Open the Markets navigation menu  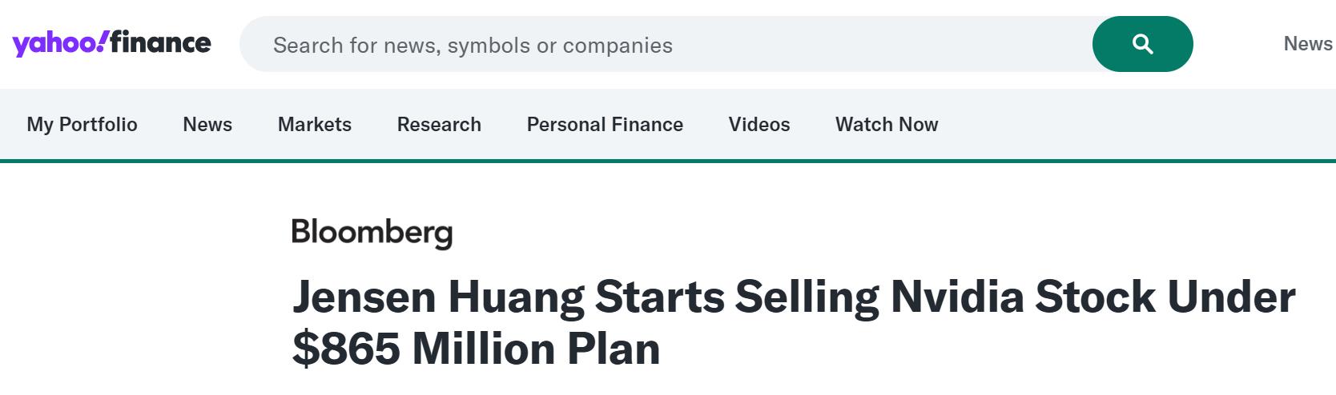(x=315, y=125)
